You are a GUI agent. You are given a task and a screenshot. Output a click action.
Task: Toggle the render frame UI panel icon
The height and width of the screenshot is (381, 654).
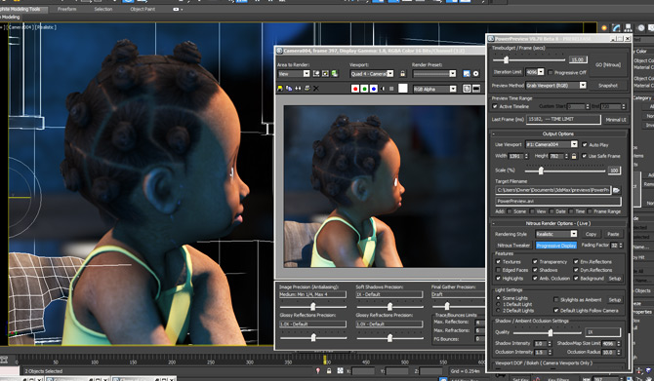(476, 89)
